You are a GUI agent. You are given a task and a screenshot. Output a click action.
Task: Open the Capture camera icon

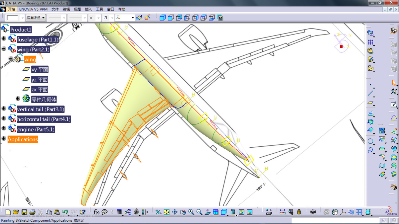click(313, 212)
